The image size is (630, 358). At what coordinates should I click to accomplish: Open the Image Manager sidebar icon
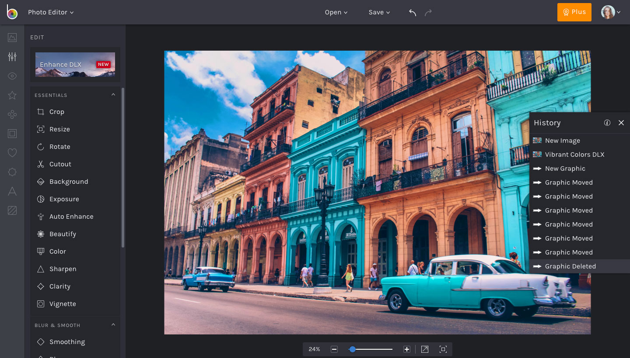pos(12,38)
